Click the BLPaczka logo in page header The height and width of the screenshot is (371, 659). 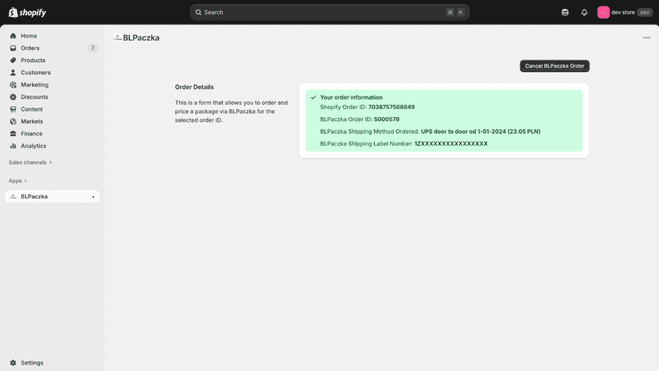(118, 37)
